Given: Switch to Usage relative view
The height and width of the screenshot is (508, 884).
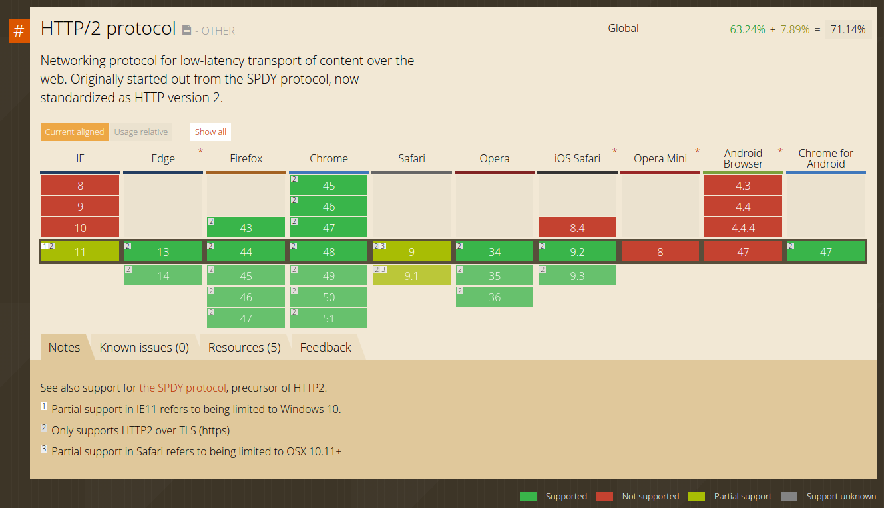Looking at the screenshot, I should click(141, 132).
